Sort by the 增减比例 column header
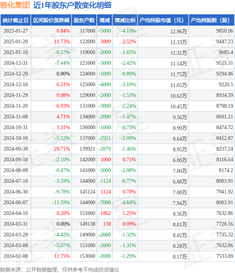 pos(125,20)
